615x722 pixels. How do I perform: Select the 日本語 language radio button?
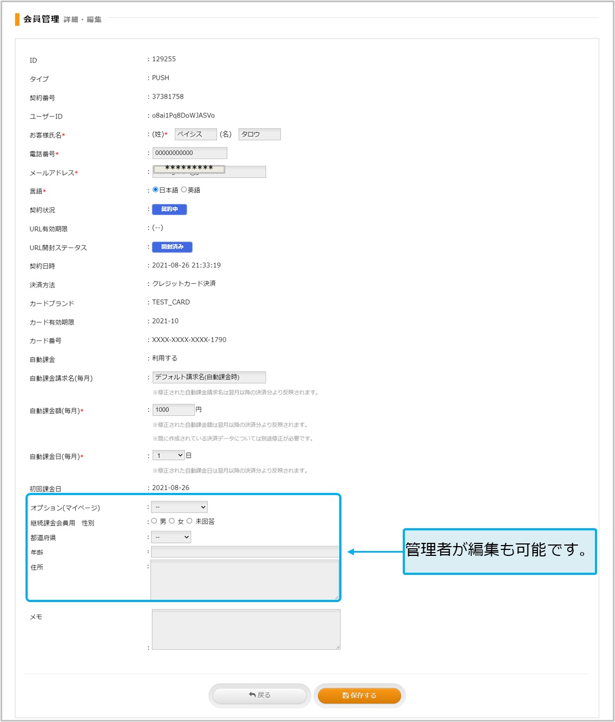tap(156, 189)
